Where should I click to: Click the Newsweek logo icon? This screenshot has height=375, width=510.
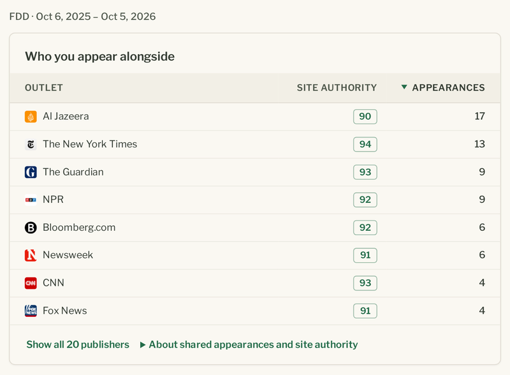tap(31, 255)
